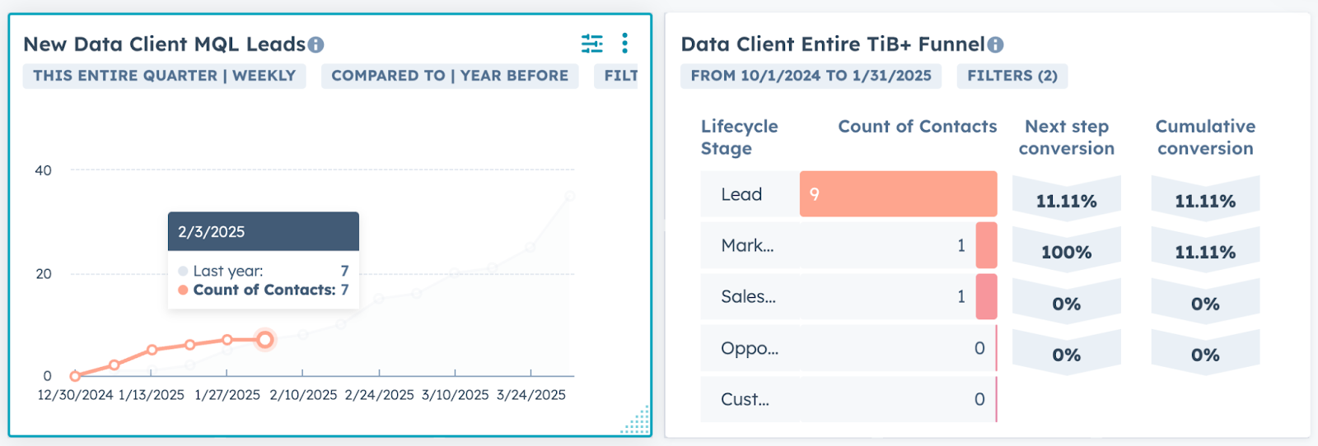
Task: Click the Marketing stage bar showing 1 contact
Action: click(x=986, y=245)
